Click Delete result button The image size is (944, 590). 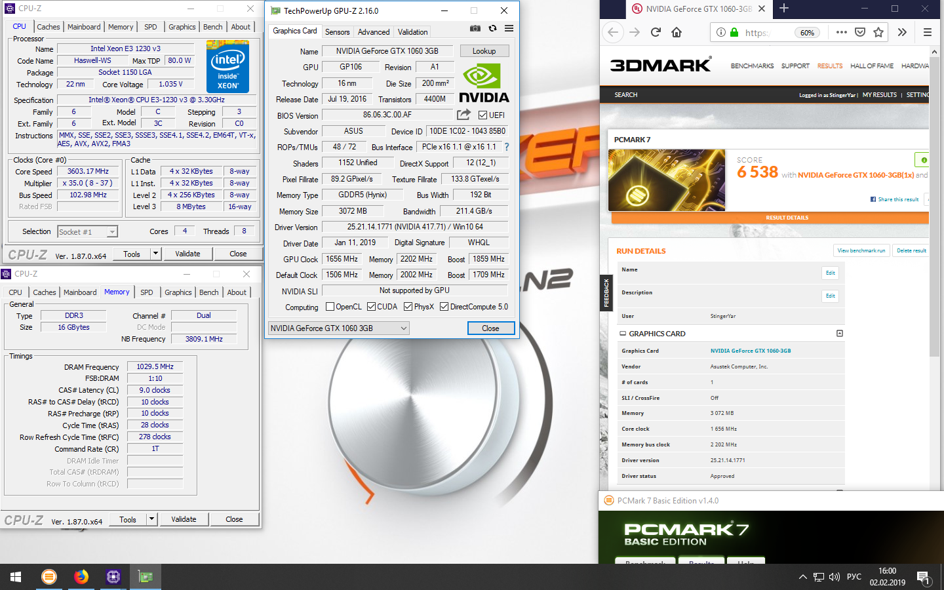tap(911, 250)
